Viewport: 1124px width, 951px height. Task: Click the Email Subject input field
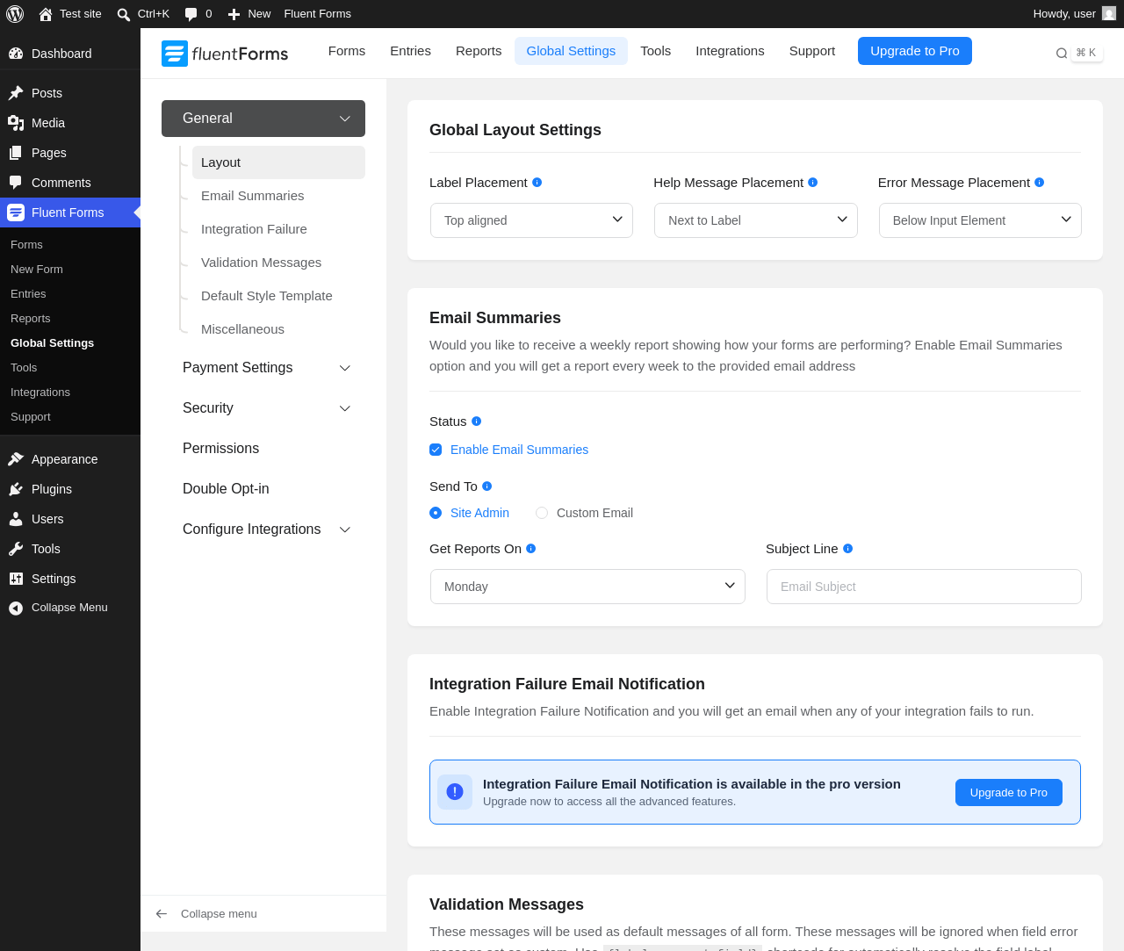click(924, 587)
